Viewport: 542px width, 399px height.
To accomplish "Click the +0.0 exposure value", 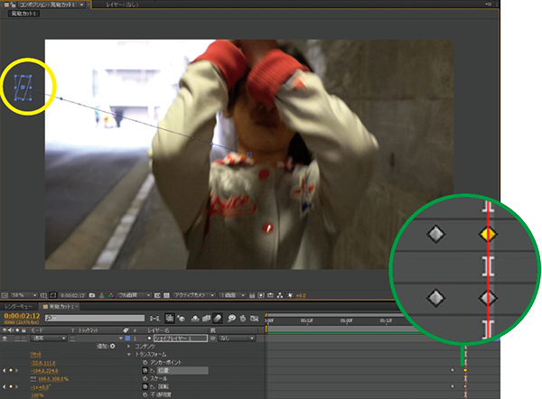I will click(x=301, y=296).
